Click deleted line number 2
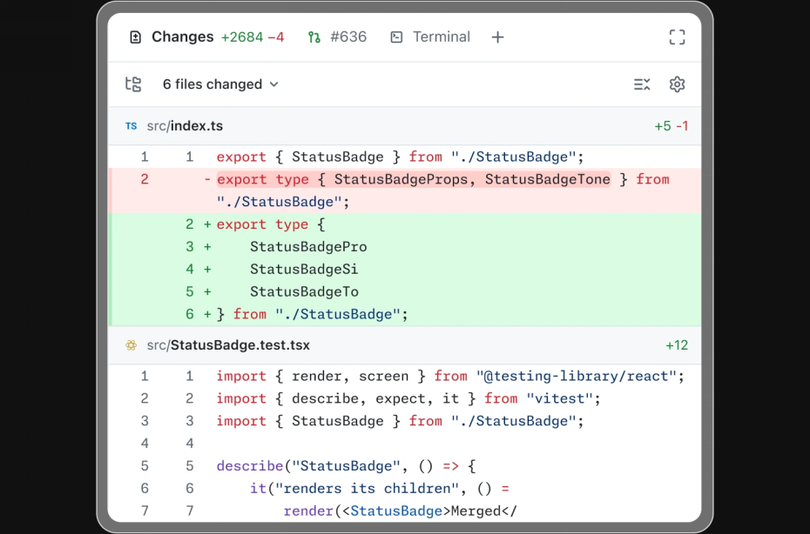Image resolution: width=810 pixels, height=534 pixels. pos(145,179)
